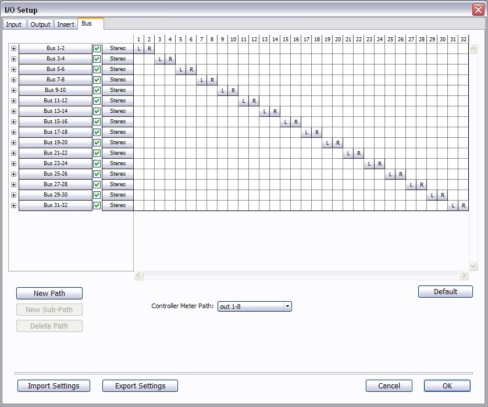488x407 pixels.
Task: Switch to the Output tab
Action: pyautogui.click(x=40, y=24)
